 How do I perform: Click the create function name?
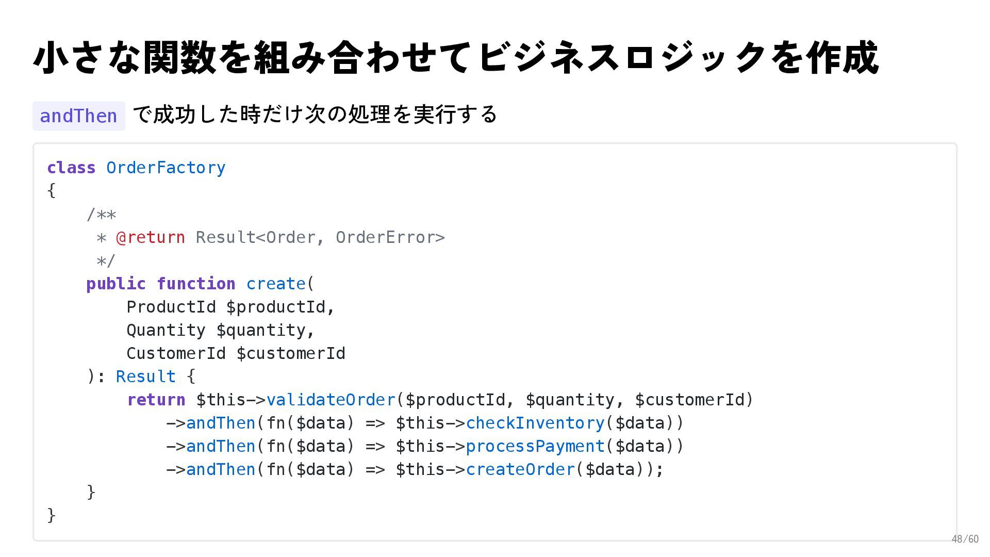click(276, 284)
